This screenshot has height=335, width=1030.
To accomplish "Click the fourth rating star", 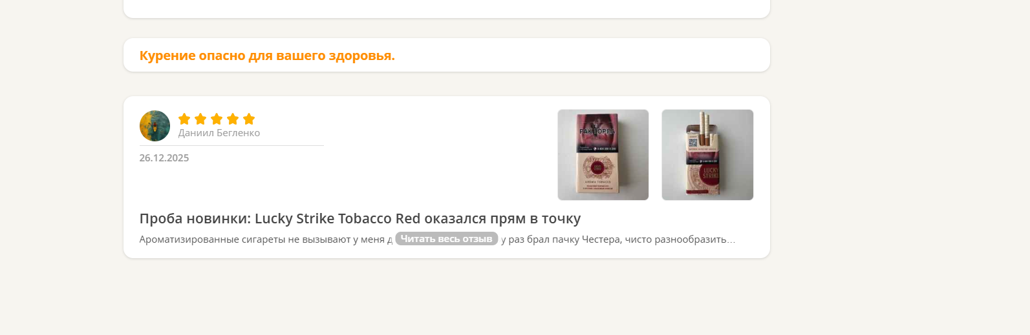I will [x=233, y=119].
